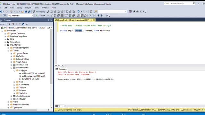The image size is (205, 115).
Task: Open the Connect dropdown in Object Explorer
Action: [x=4, y=24]
